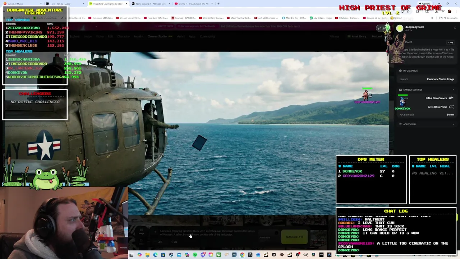Click the Information section info icon

[400, 71]
